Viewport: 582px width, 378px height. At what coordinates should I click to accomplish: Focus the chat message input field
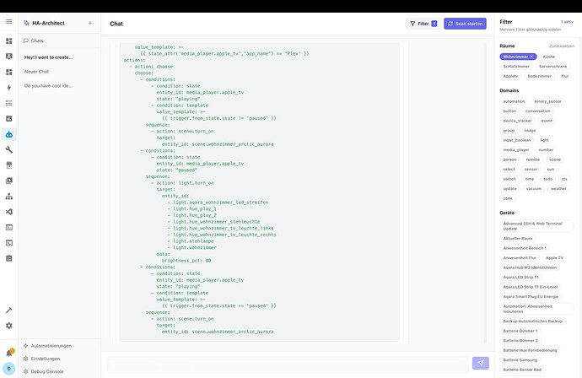pos(287,363)
